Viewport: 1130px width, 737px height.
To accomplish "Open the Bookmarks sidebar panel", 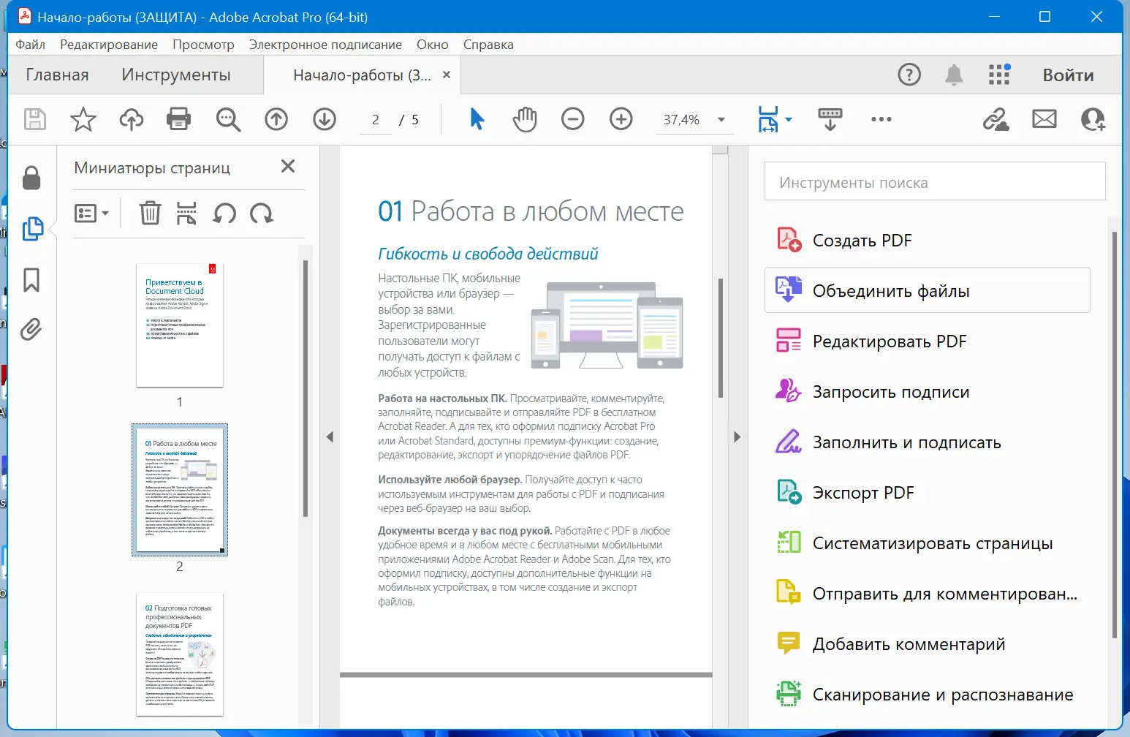I will 31,280.
